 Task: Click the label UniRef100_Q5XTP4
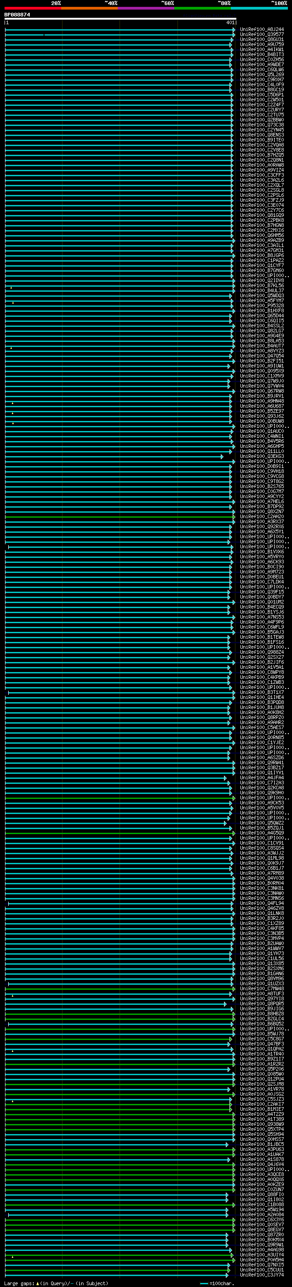[x=261, y=1129]
